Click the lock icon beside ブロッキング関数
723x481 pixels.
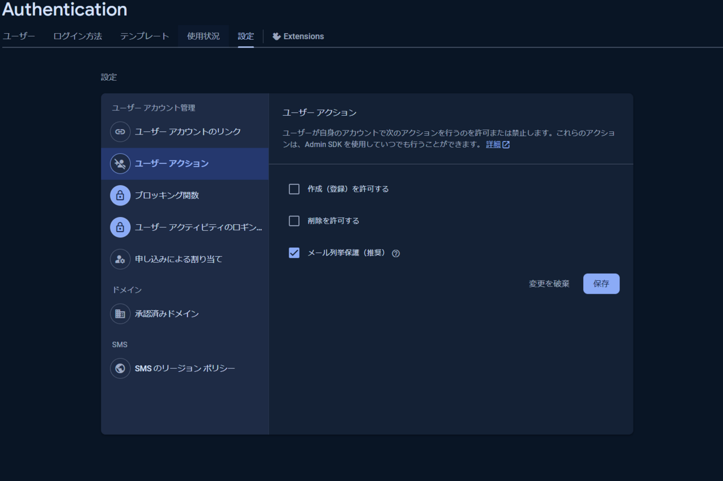click(x=120, y=195)
